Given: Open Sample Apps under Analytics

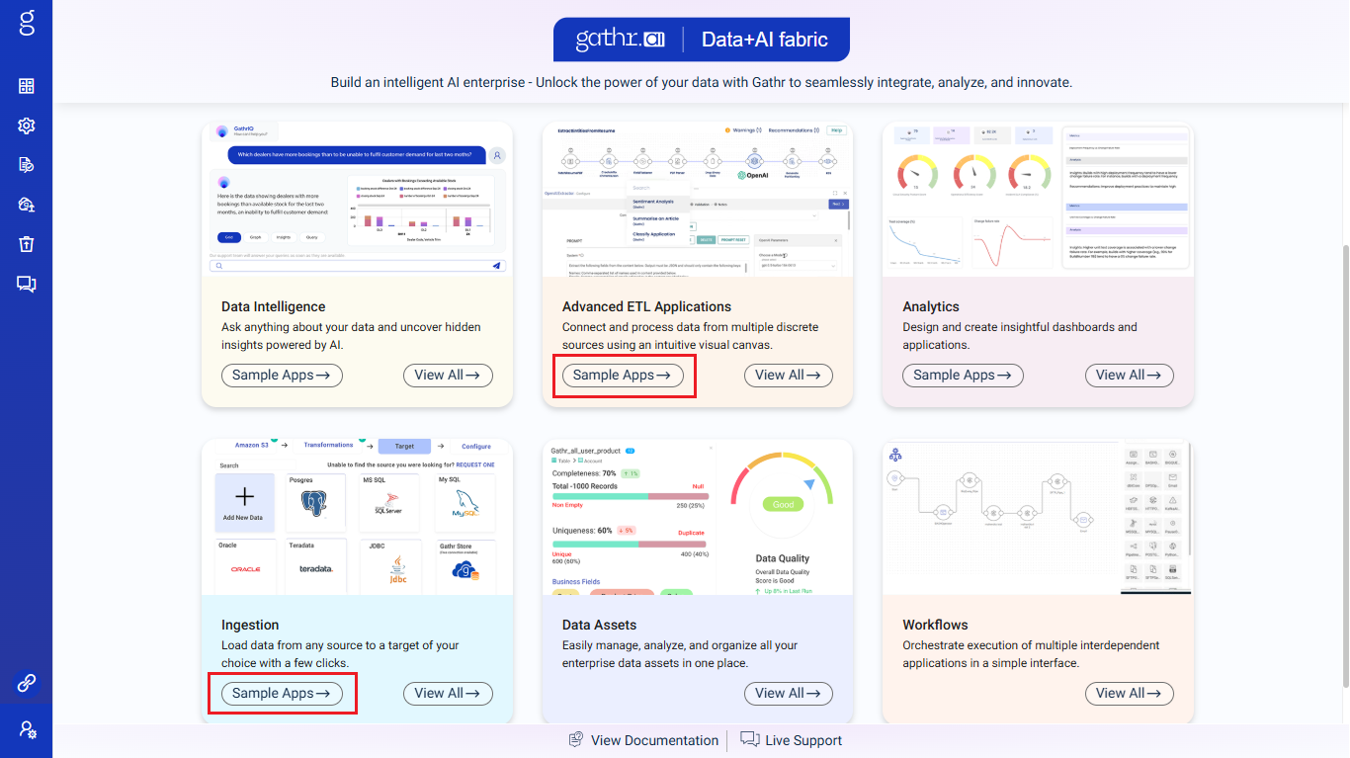Looking at the screenshot, I should 963,376.
